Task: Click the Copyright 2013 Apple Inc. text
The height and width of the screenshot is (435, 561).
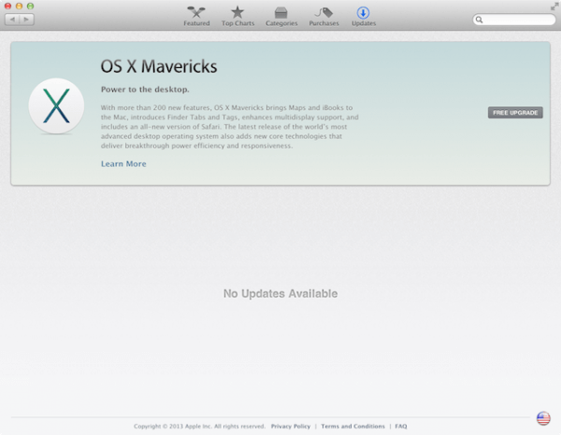Action: point(199,426)
